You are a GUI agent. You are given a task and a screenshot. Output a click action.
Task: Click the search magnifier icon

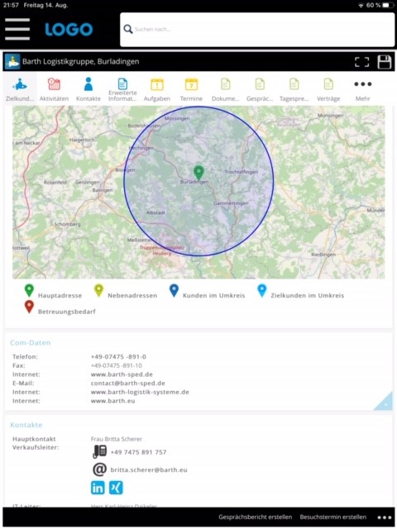(128, 29)
